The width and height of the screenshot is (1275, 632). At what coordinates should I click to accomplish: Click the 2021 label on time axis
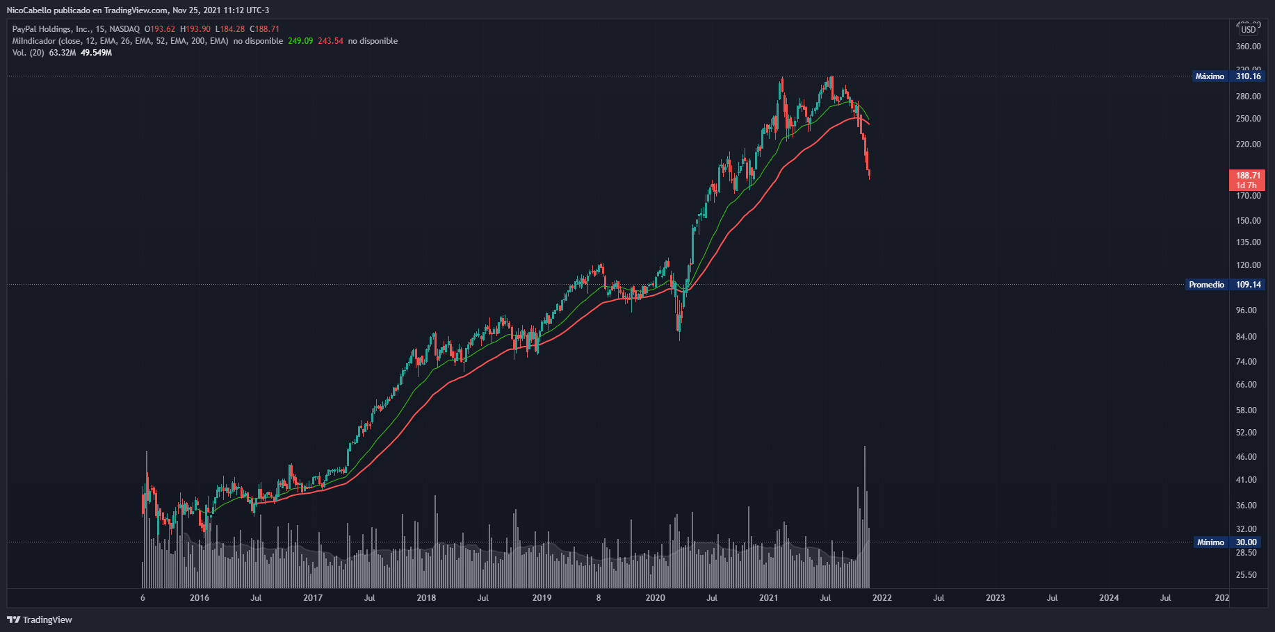(768, 598)
